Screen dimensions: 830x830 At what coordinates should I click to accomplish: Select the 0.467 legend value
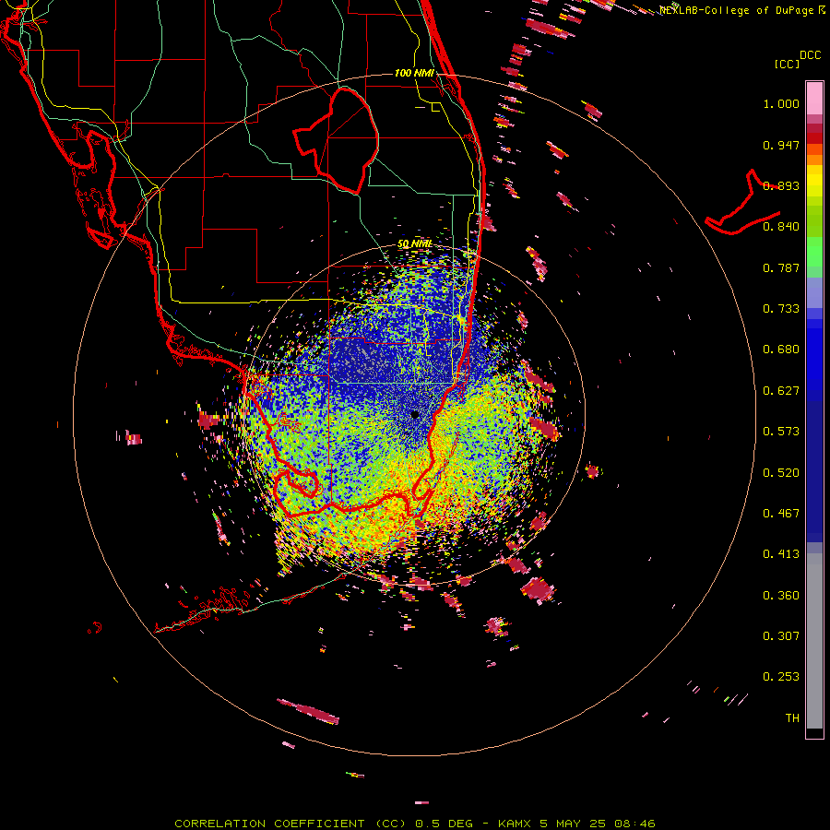(x=781, y=514)
